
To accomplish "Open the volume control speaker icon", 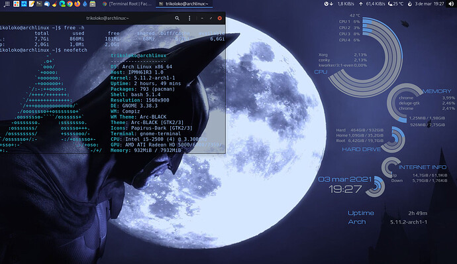I will point(451,4).
